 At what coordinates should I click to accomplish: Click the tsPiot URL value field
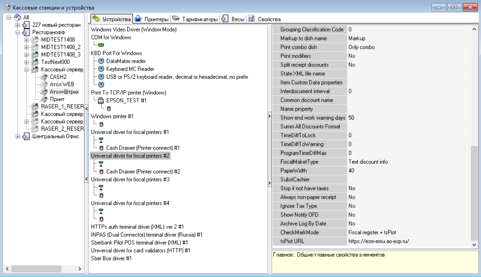[408, 241]
